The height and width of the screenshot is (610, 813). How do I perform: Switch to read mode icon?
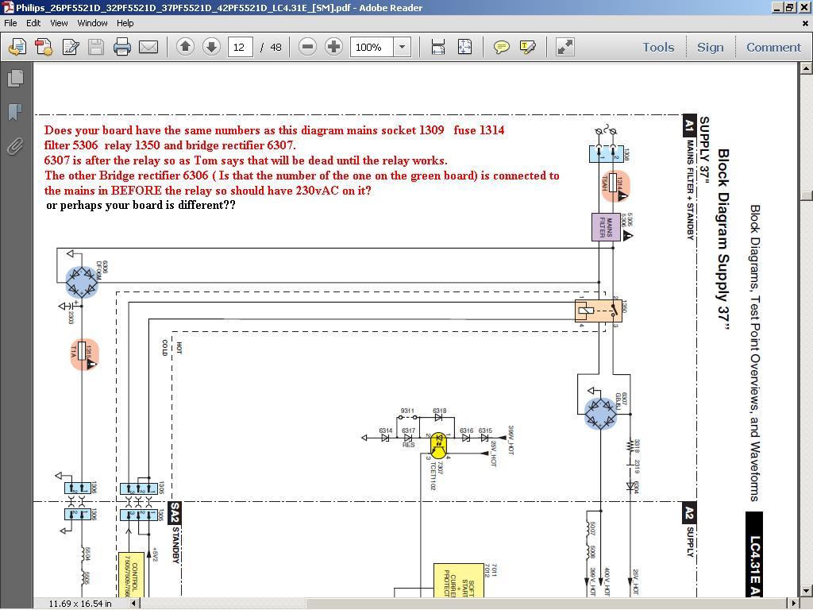(565, 47)
